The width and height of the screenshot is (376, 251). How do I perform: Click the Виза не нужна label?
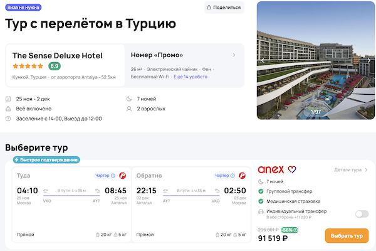pyautogui.click(x=24, y=8)
